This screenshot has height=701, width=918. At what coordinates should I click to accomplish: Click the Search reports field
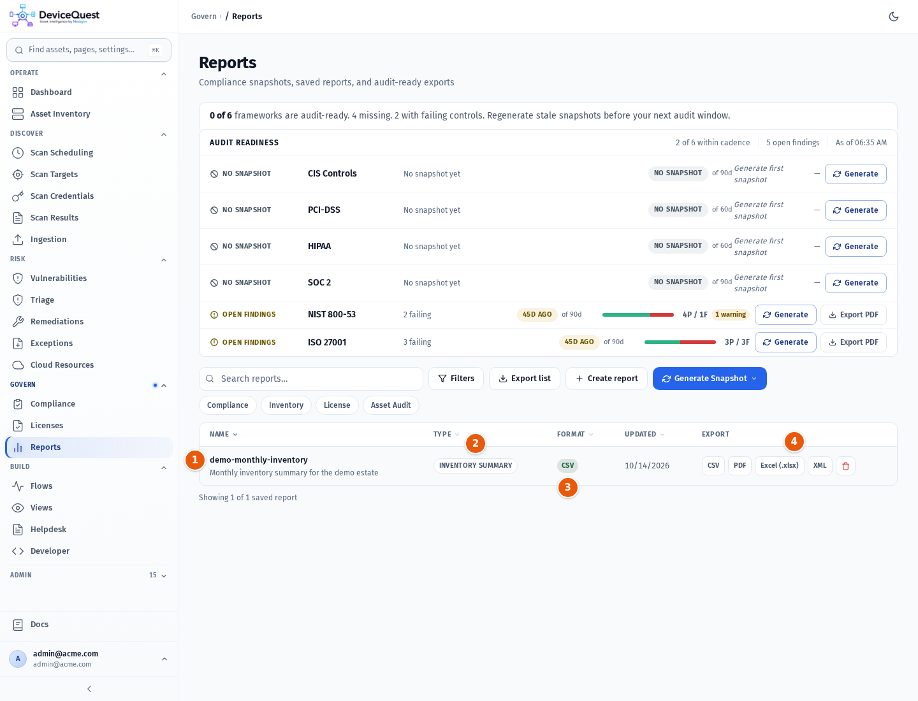tap(311, 379)
